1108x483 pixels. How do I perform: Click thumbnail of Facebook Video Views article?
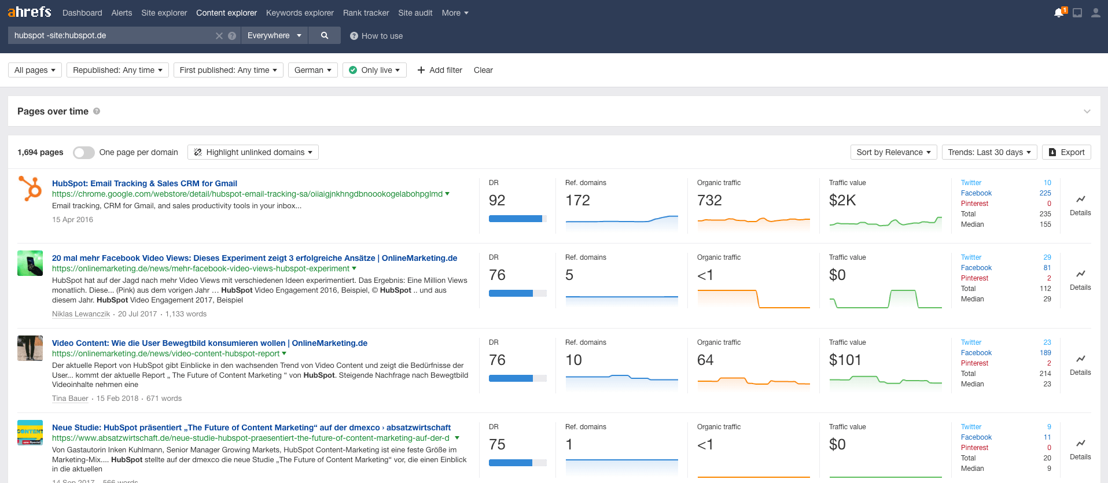30,263
